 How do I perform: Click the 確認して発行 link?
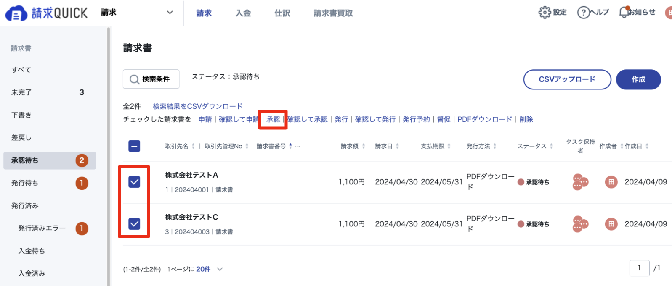coord(375,119)
